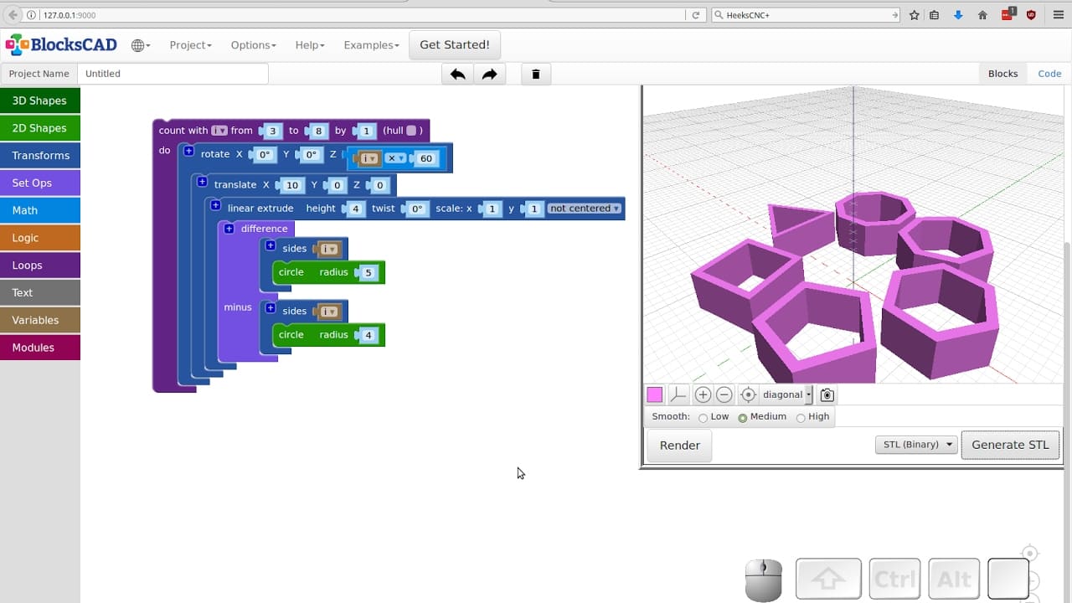Image resolution: width=1072 pixels, height=603 pixels.
Task: Zoom out using the minus icon
Action: [724, 394]
